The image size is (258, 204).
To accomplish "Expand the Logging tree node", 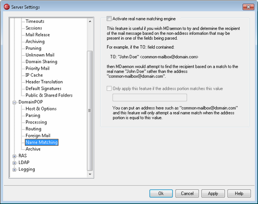I will click(14, 170).
